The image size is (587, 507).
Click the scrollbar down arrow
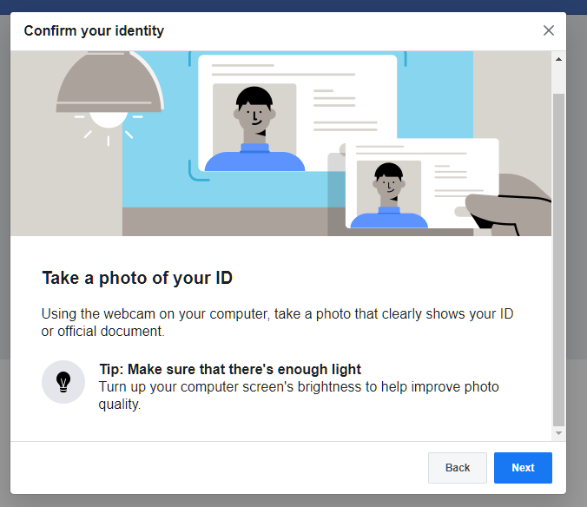coord(558,433)
